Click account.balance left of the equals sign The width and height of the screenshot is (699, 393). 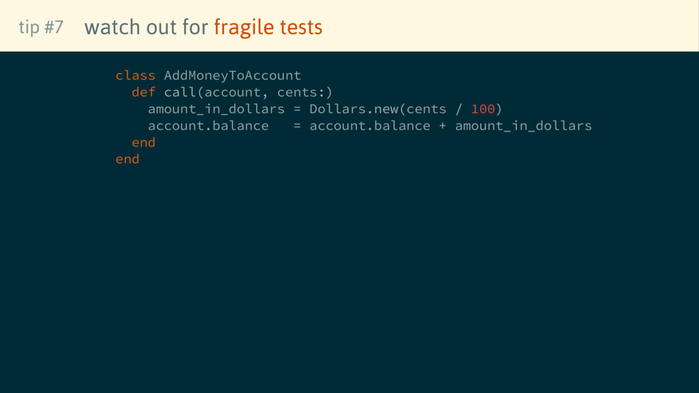[208, 126]
